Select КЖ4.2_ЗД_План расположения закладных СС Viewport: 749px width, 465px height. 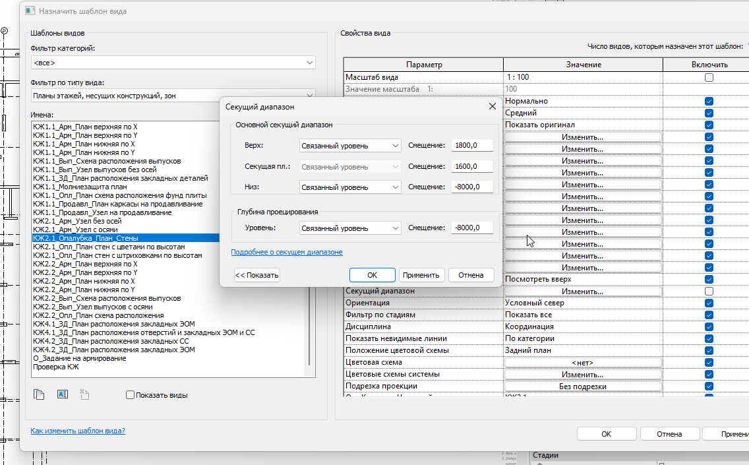111,341
